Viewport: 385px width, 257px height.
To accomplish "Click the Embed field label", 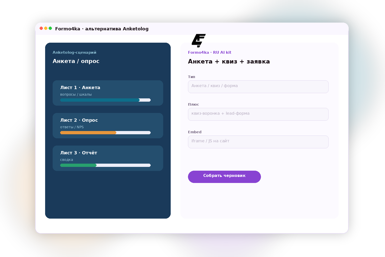I will point(195,132).
